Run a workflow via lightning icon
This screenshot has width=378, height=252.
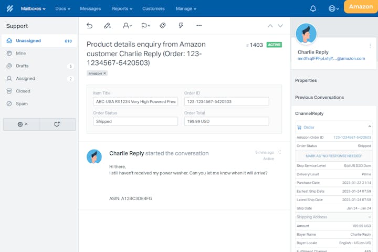pyautogui.click(x=181, y=25)
